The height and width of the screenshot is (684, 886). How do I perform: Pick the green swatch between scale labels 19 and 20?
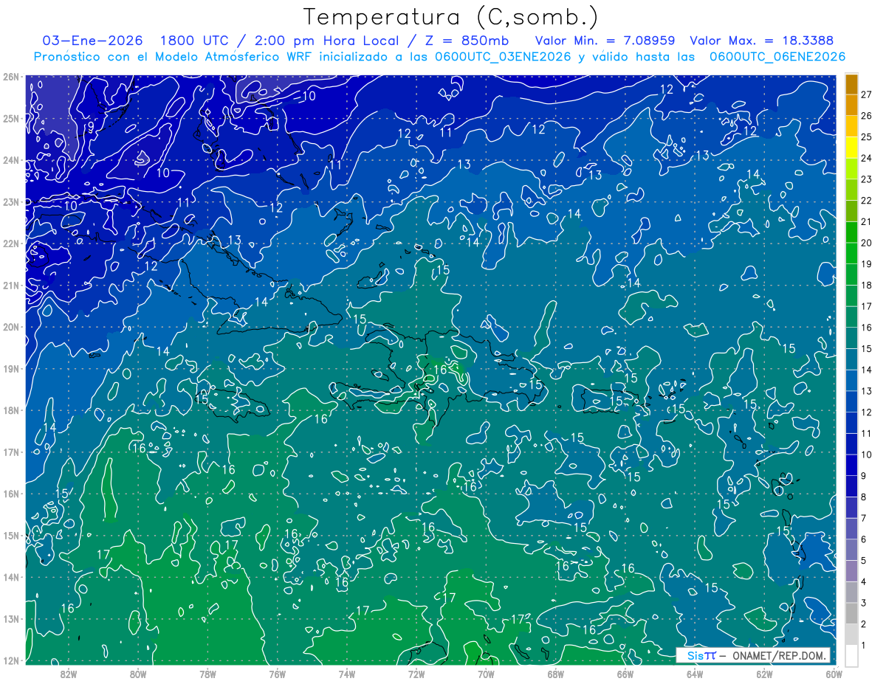(852, 253)
